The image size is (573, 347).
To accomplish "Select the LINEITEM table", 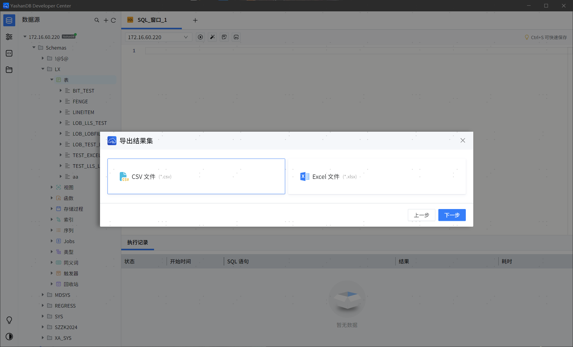I will pos(83,112).
